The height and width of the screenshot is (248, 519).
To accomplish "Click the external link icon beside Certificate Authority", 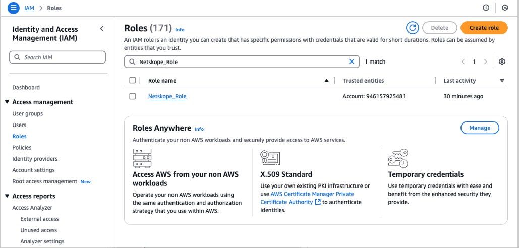I will point(318,202).
